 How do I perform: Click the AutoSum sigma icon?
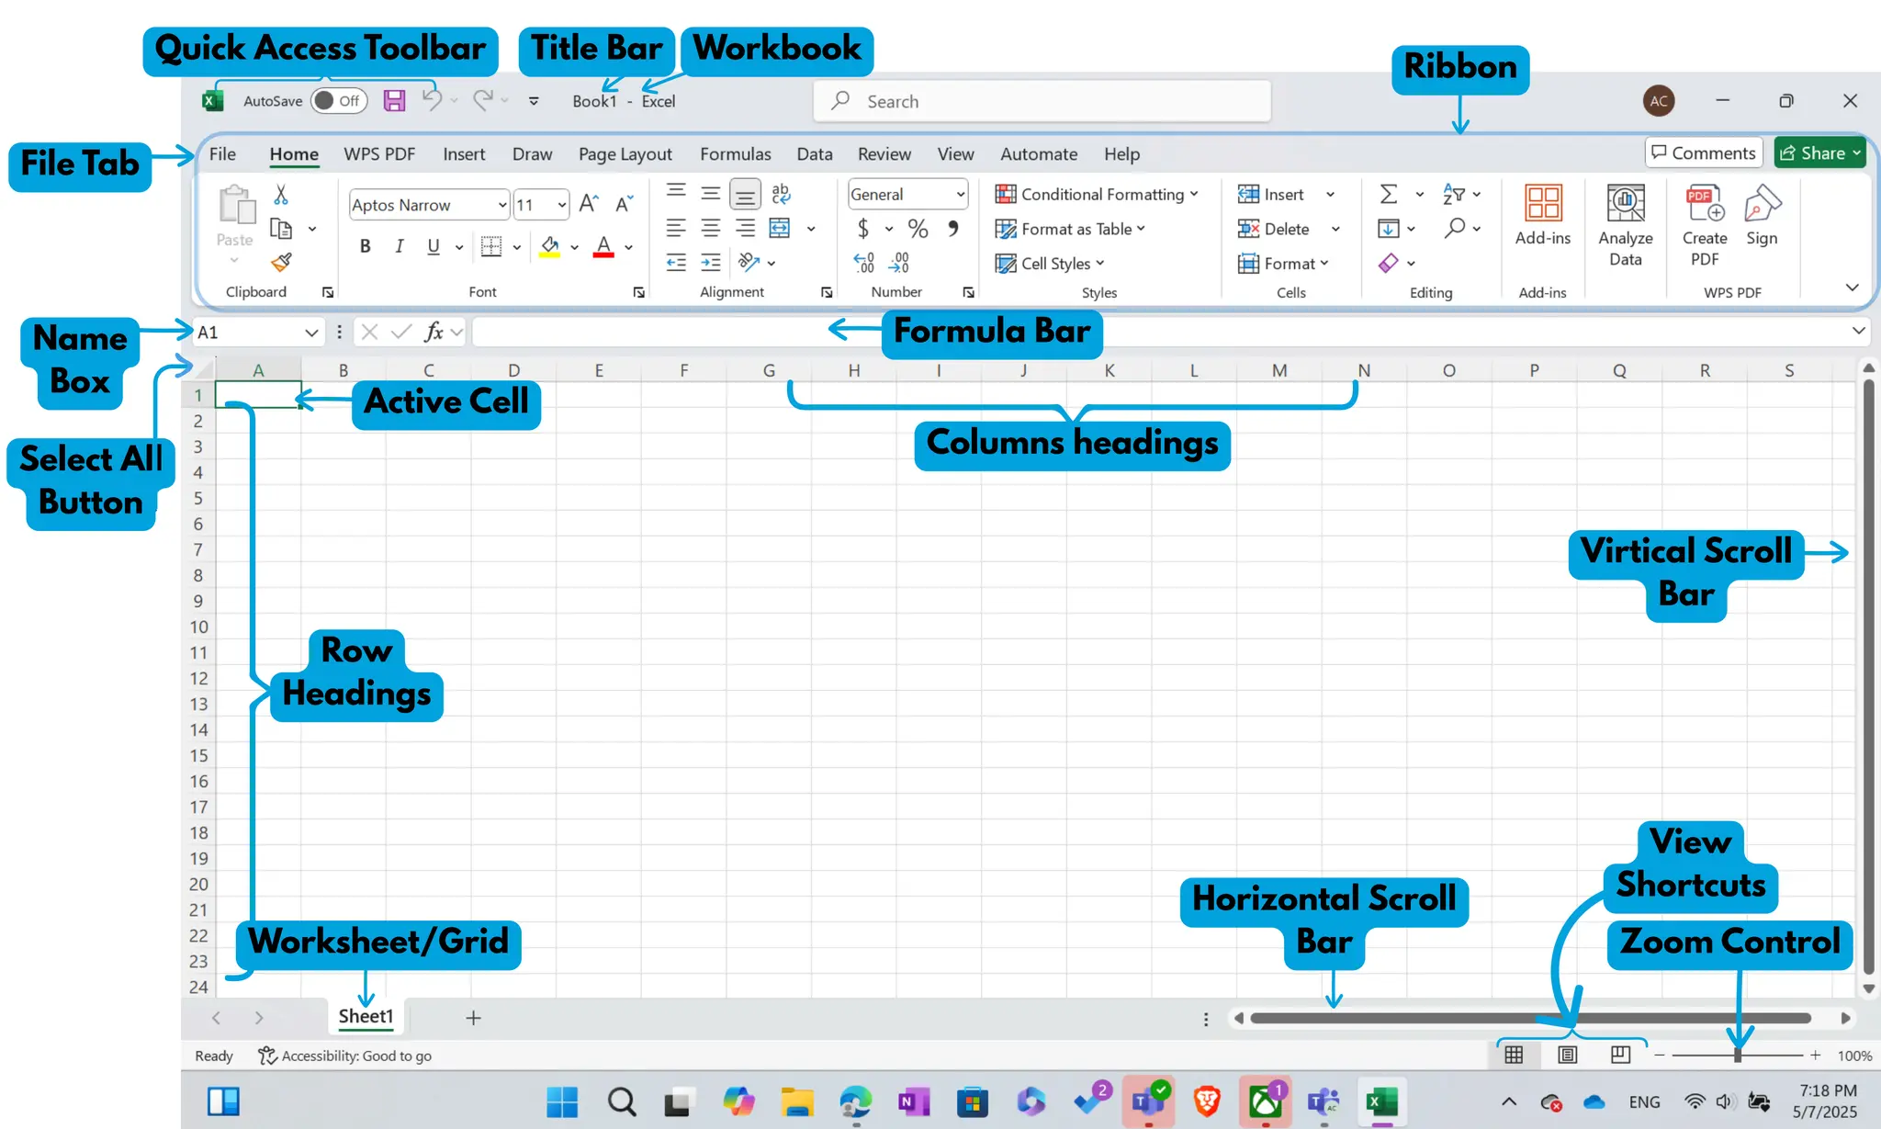[x=1389, y=194]
